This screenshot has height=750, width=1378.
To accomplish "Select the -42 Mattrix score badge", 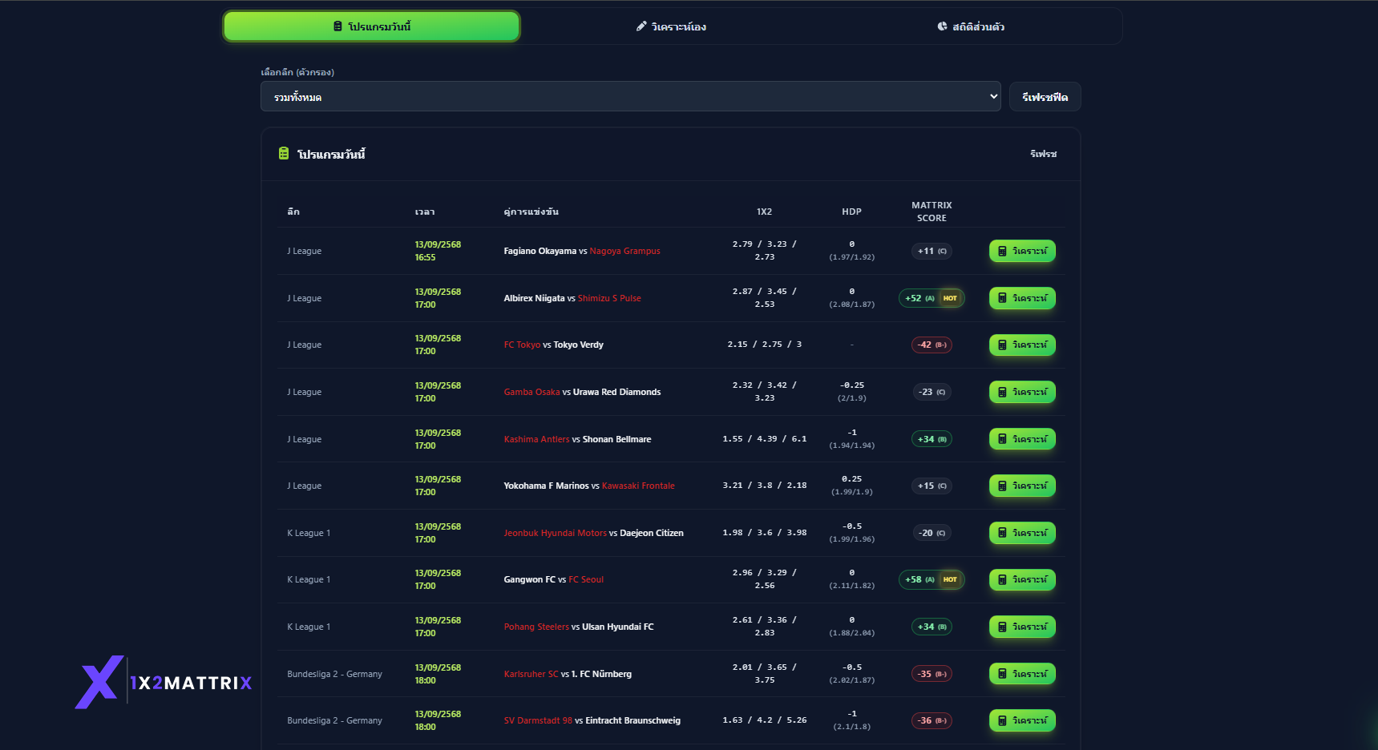I will point(931,345).
